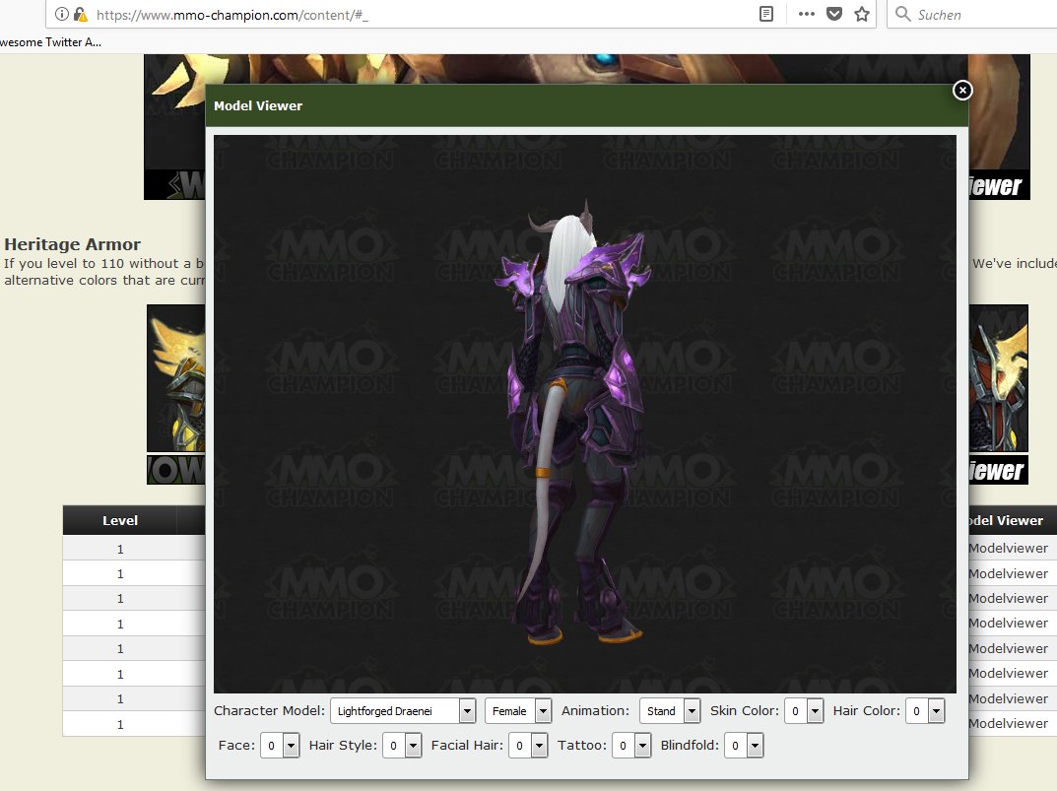Open the Face dropdown
The height and width of the screenshot is (791, 1057).
pos(280,746)
